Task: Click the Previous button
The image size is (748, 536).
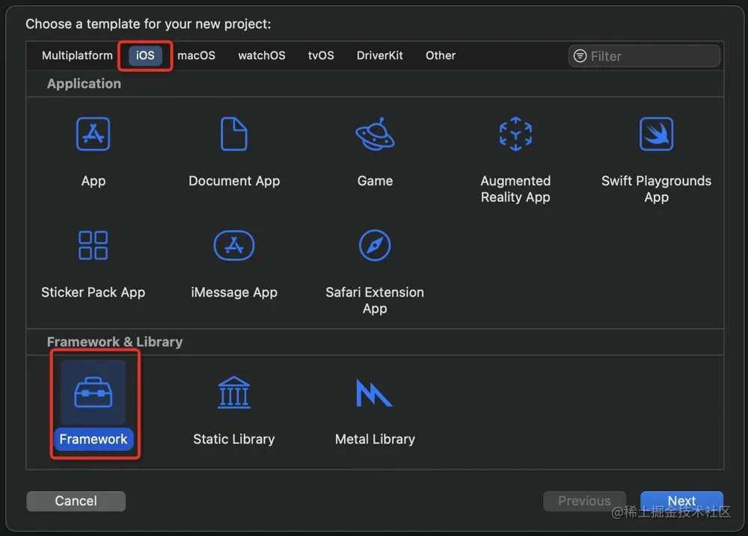Action: pyautogui.click(x=584, y=501)
